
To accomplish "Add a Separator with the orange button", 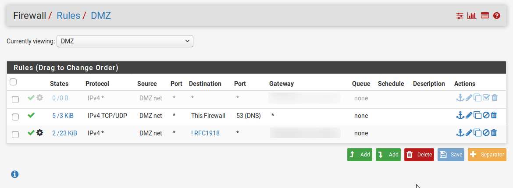I will coord(487,155).
